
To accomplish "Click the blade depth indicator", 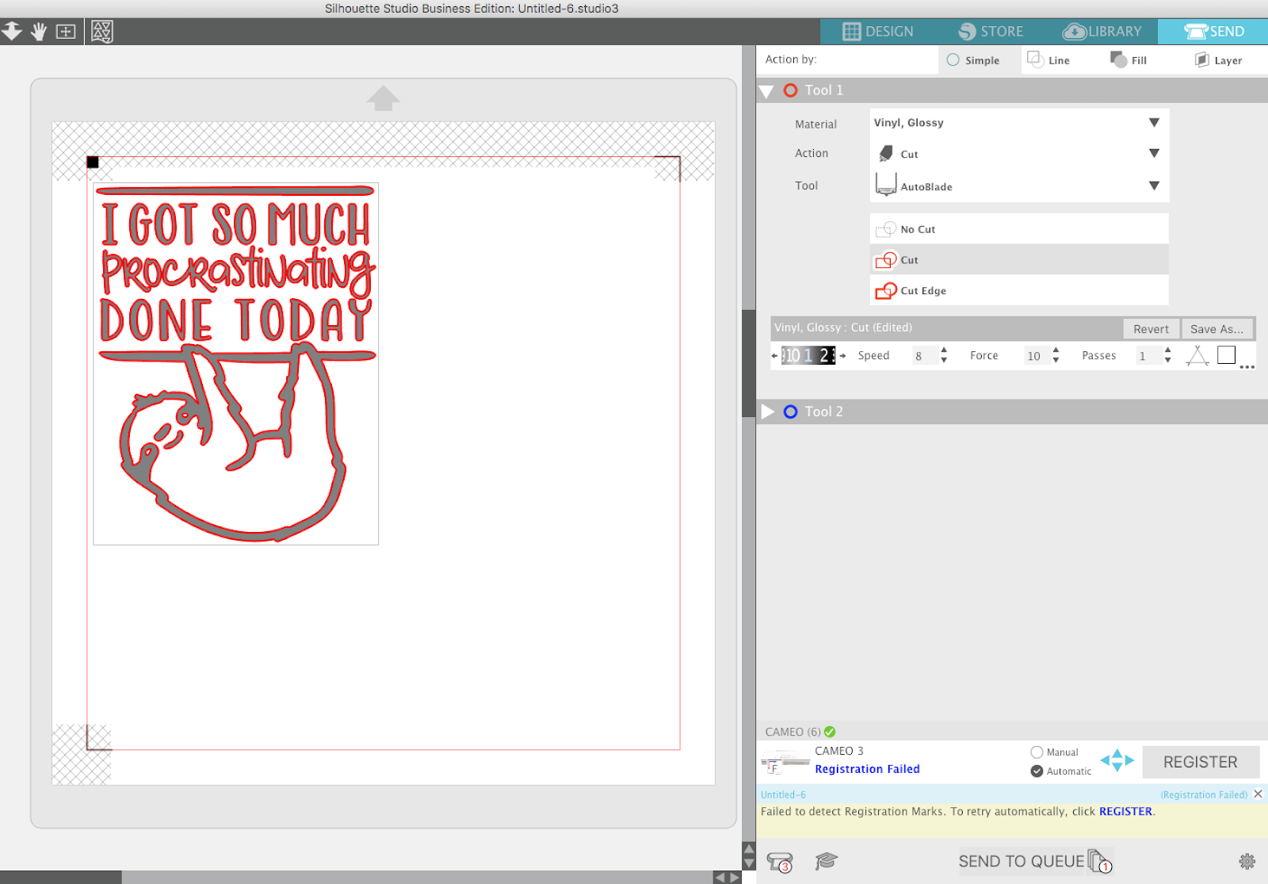I will [x=808, y=355].
